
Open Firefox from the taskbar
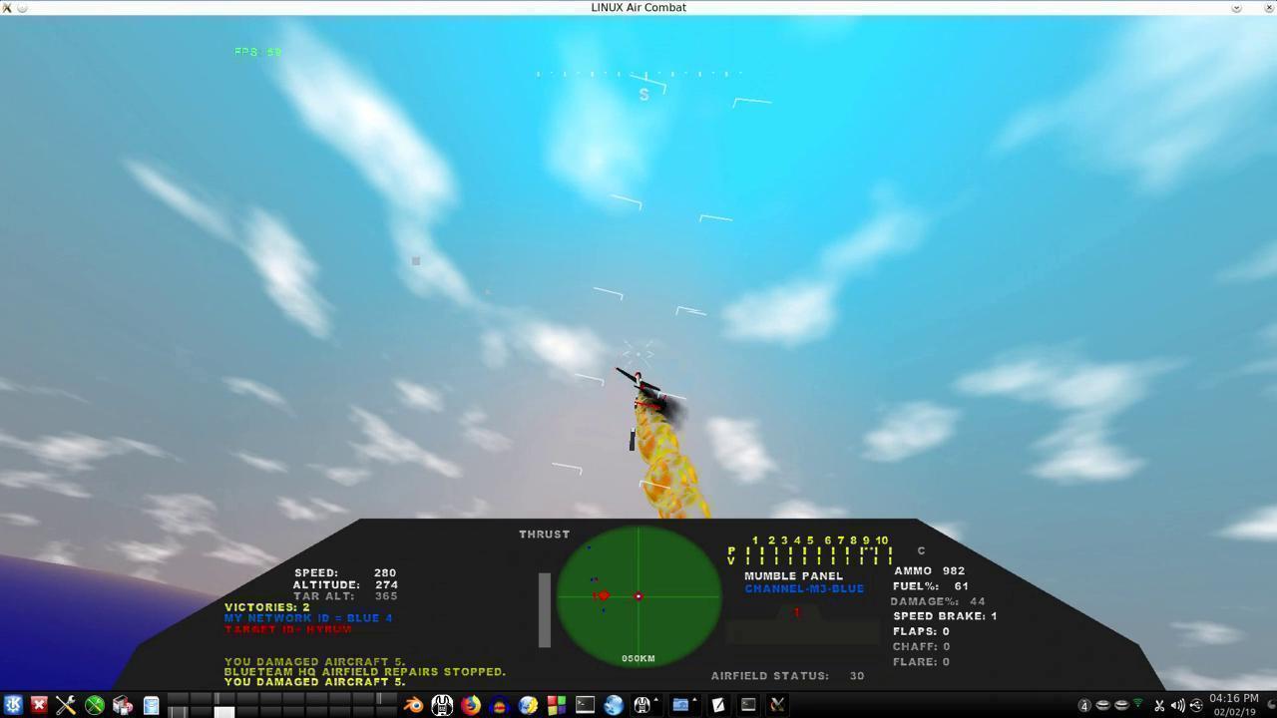pyautogui.click(x=469, y=706)
